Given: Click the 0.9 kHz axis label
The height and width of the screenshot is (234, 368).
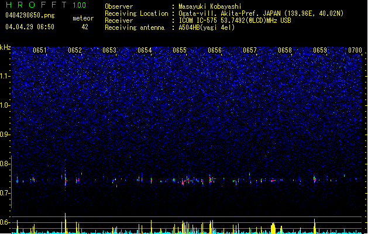Looking at the screenshot, I should tap(5, 135).
